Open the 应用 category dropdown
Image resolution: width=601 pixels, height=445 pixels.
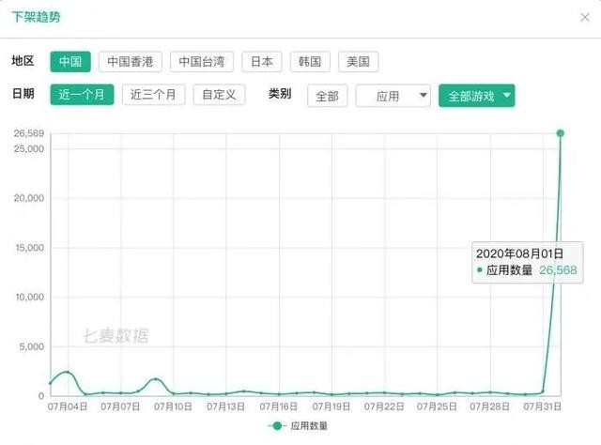coord(393,96)
